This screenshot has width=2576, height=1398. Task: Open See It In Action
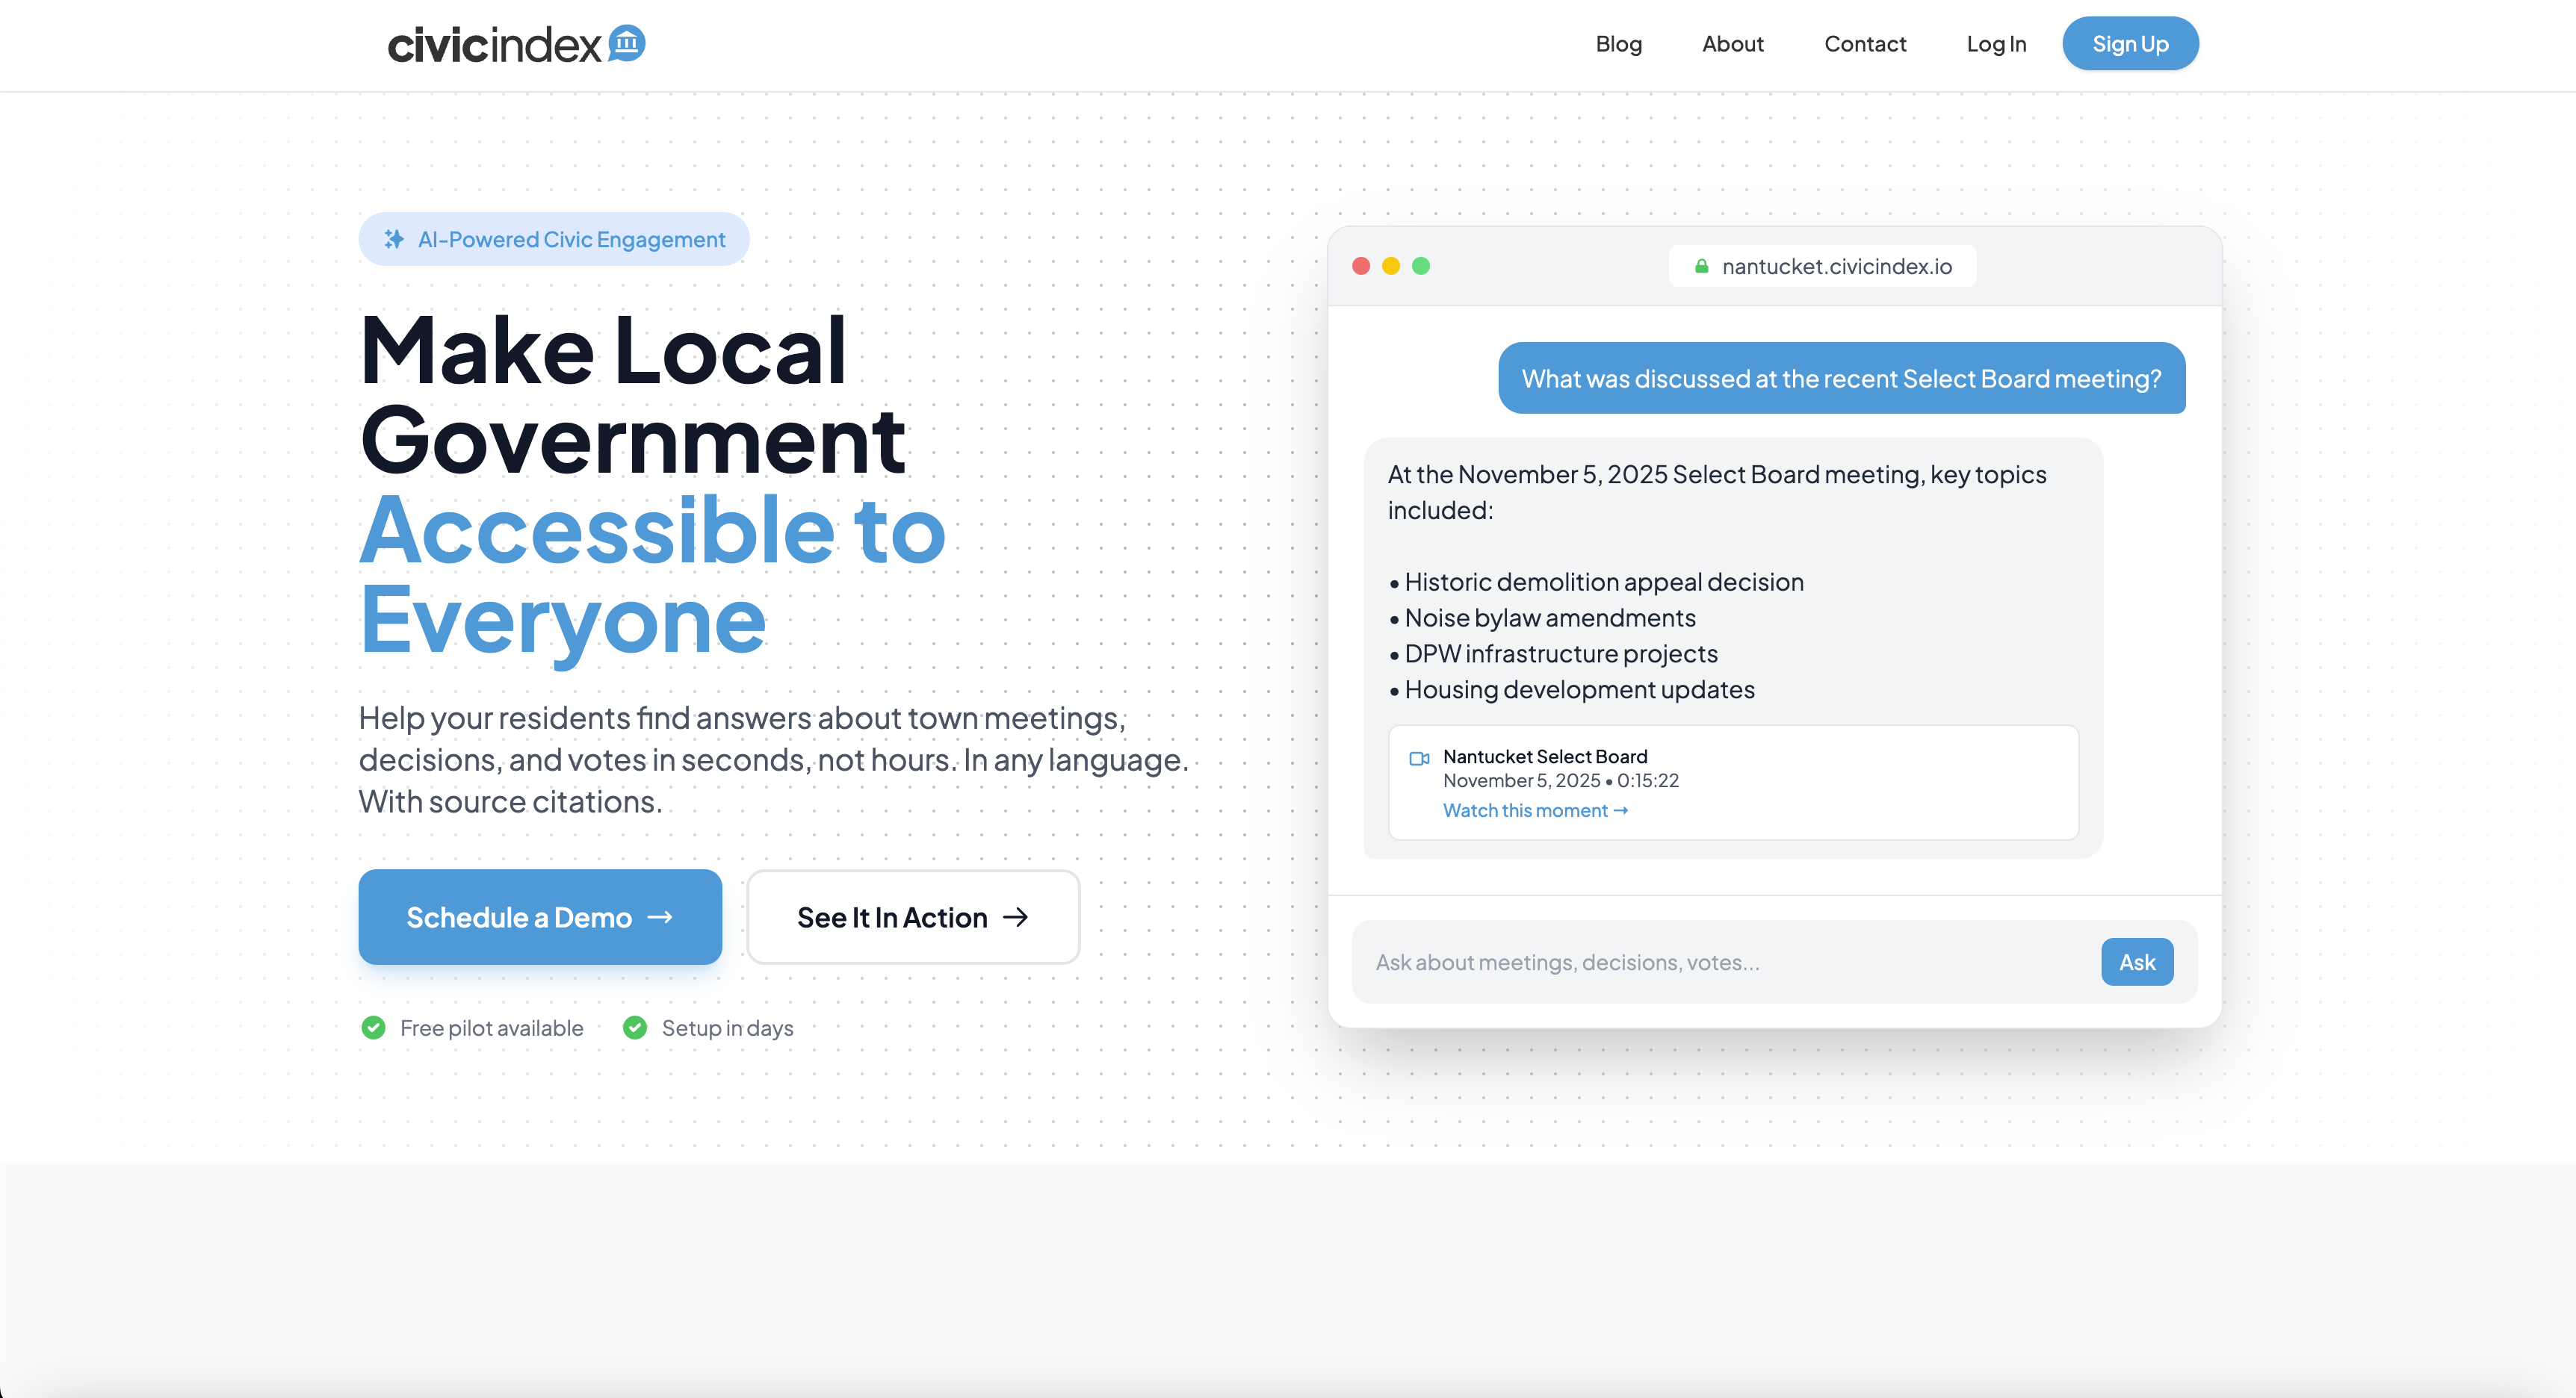pos(913,916)
